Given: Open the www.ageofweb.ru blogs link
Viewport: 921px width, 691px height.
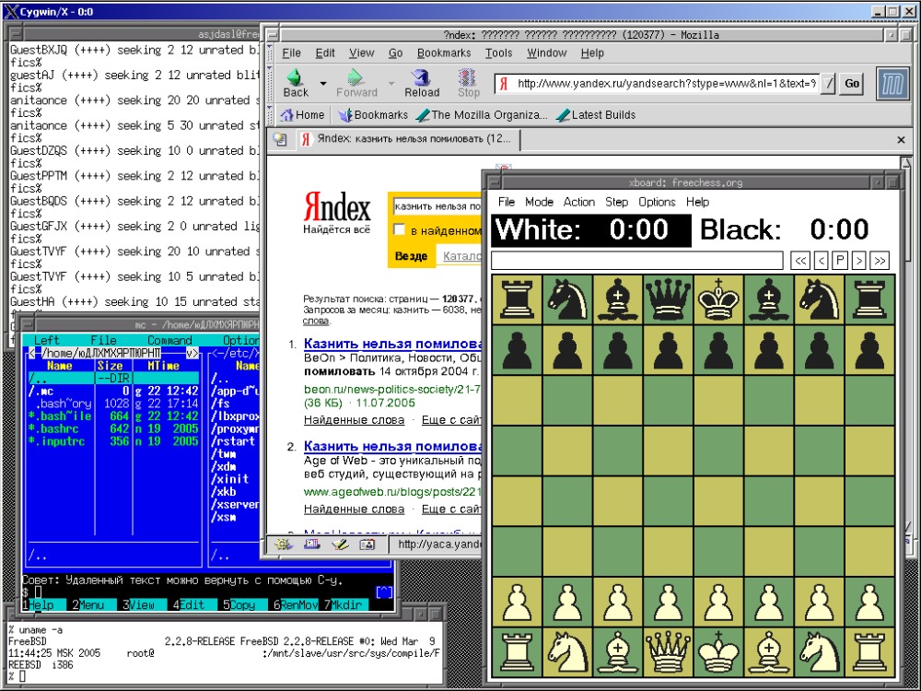Looking at the screenshot, I should (x=393, y=491).
